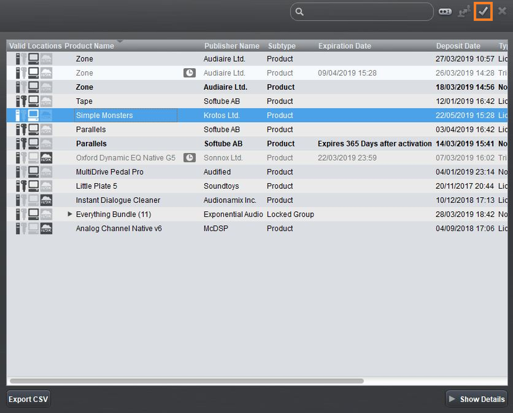Image resolution: width=513 pixels, height=413 pixels.
Task: Click deposit date 28/03/2019 18:42
Action: point(465,214)
